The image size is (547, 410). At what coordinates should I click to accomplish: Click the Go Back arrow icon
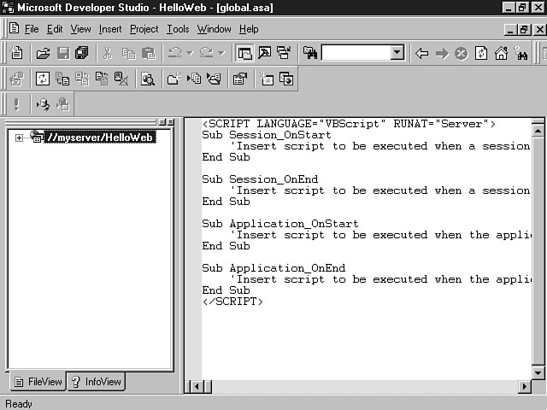(421, 53)
